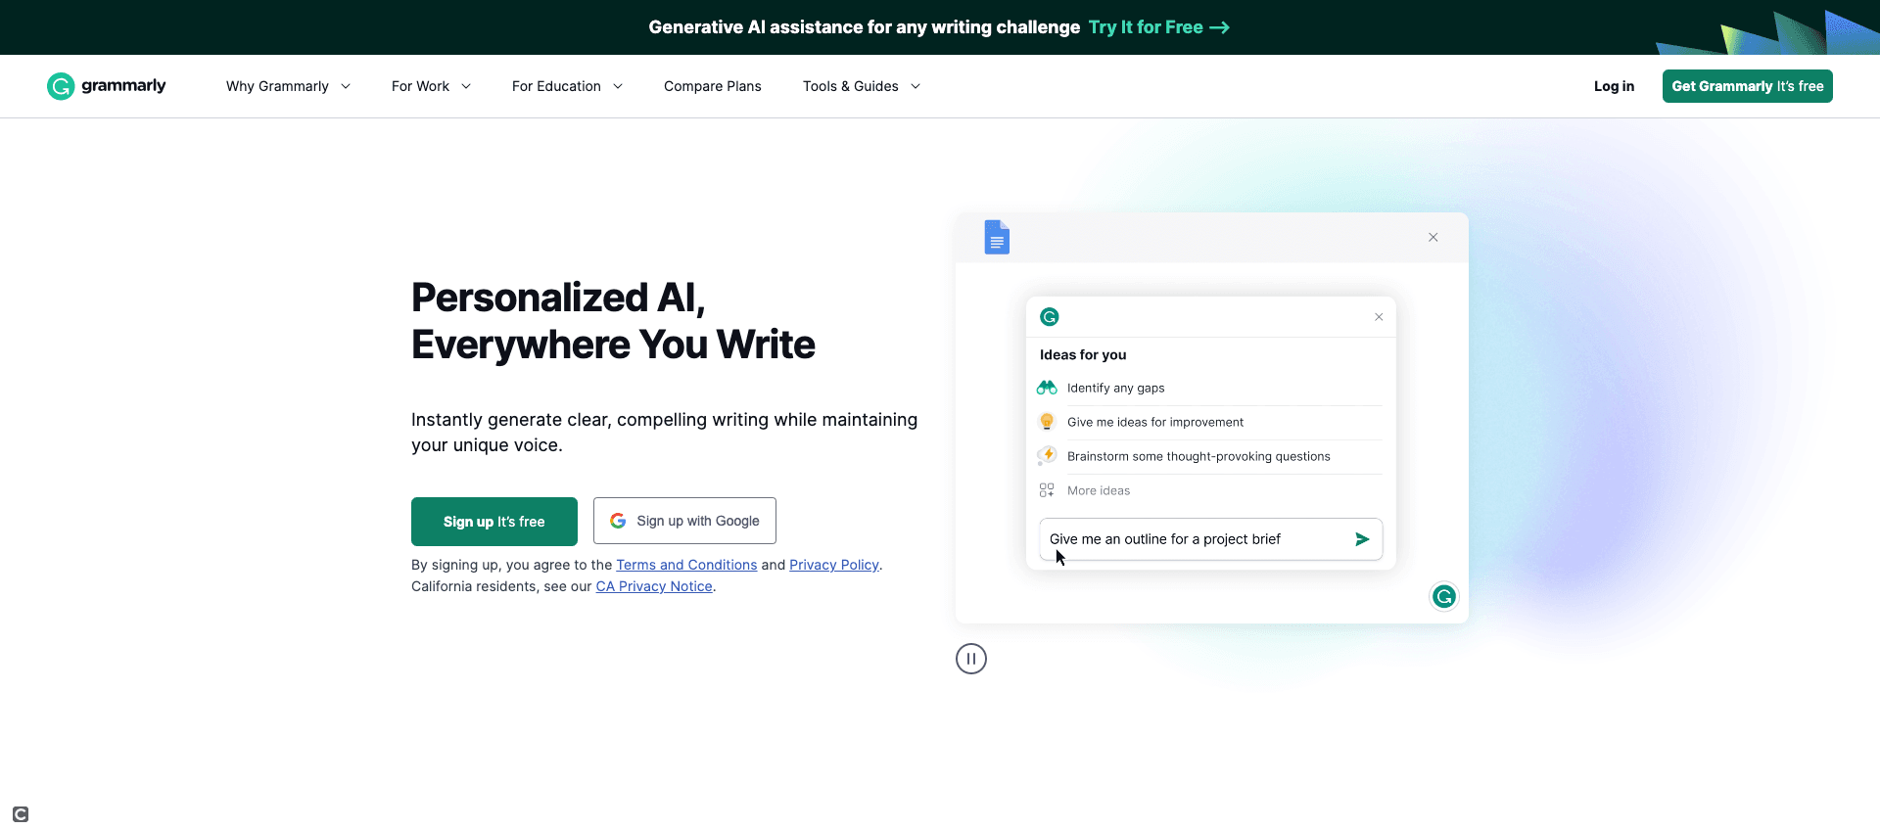Expand the For Education menu

pyautogui.click(x=567, y=86)
